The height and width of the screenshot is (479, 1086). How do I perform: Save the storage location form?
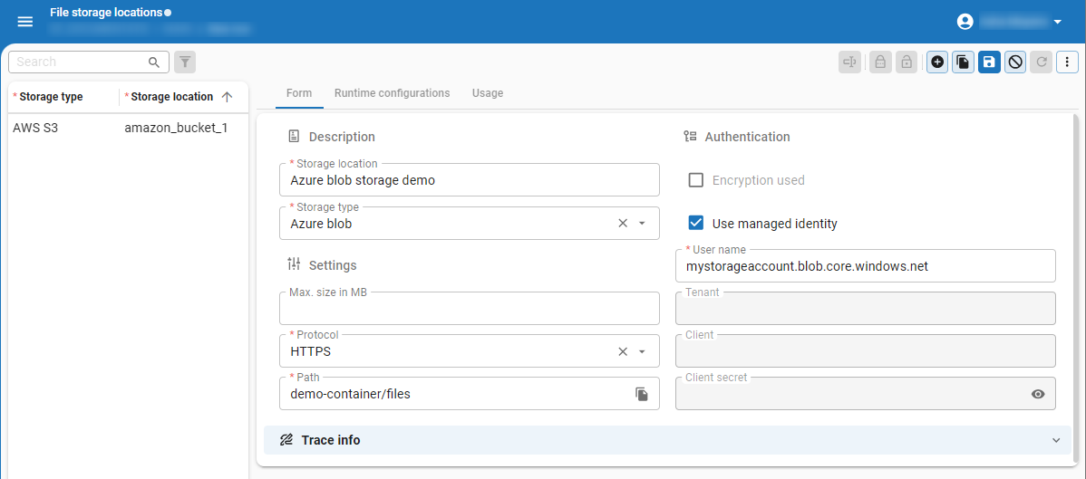[989, 62]
